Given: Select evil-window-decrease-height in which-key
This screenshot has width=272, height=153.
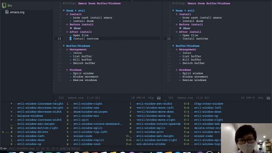Looking at the screenshot, I should point(40,108).
